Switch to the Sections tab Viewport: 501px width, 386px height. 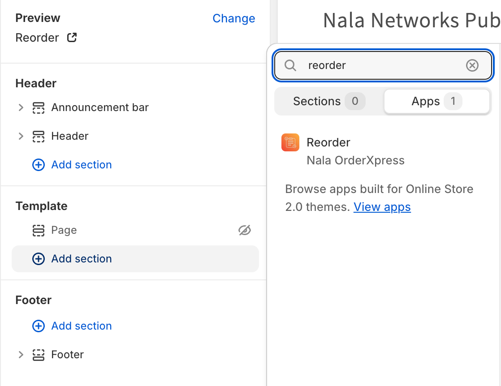[x=328, y=101]
